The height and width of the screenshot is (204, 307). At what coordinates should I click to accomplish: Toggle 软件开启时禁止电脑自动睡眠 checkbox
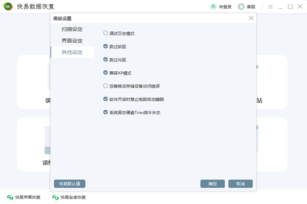click(106, 99)
